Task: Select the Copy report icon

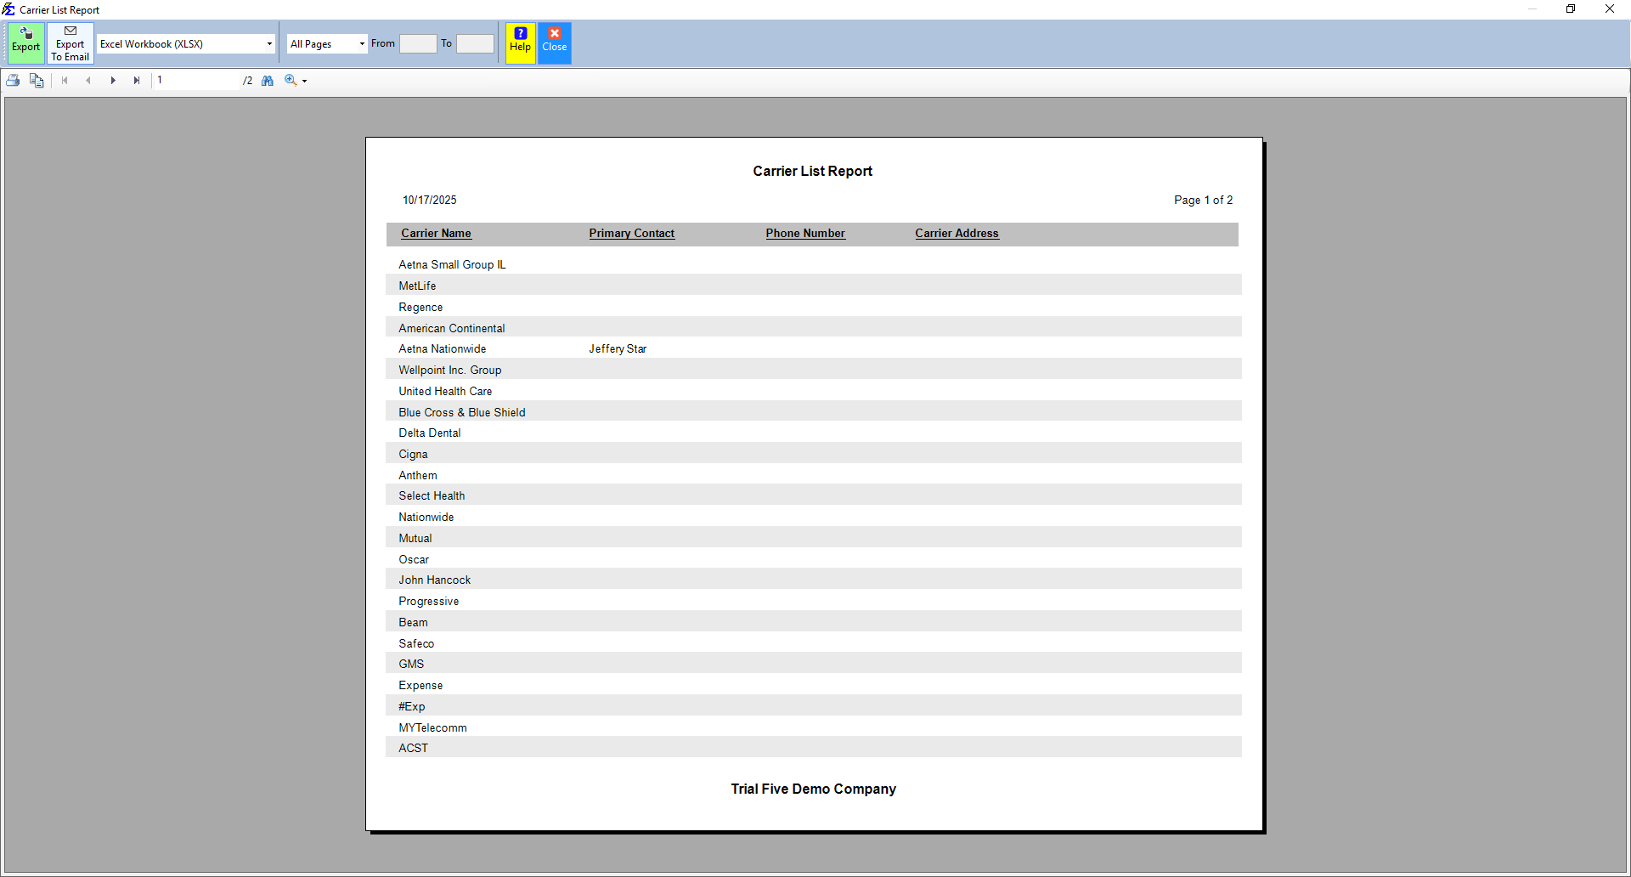Action: tap(37, 80)
